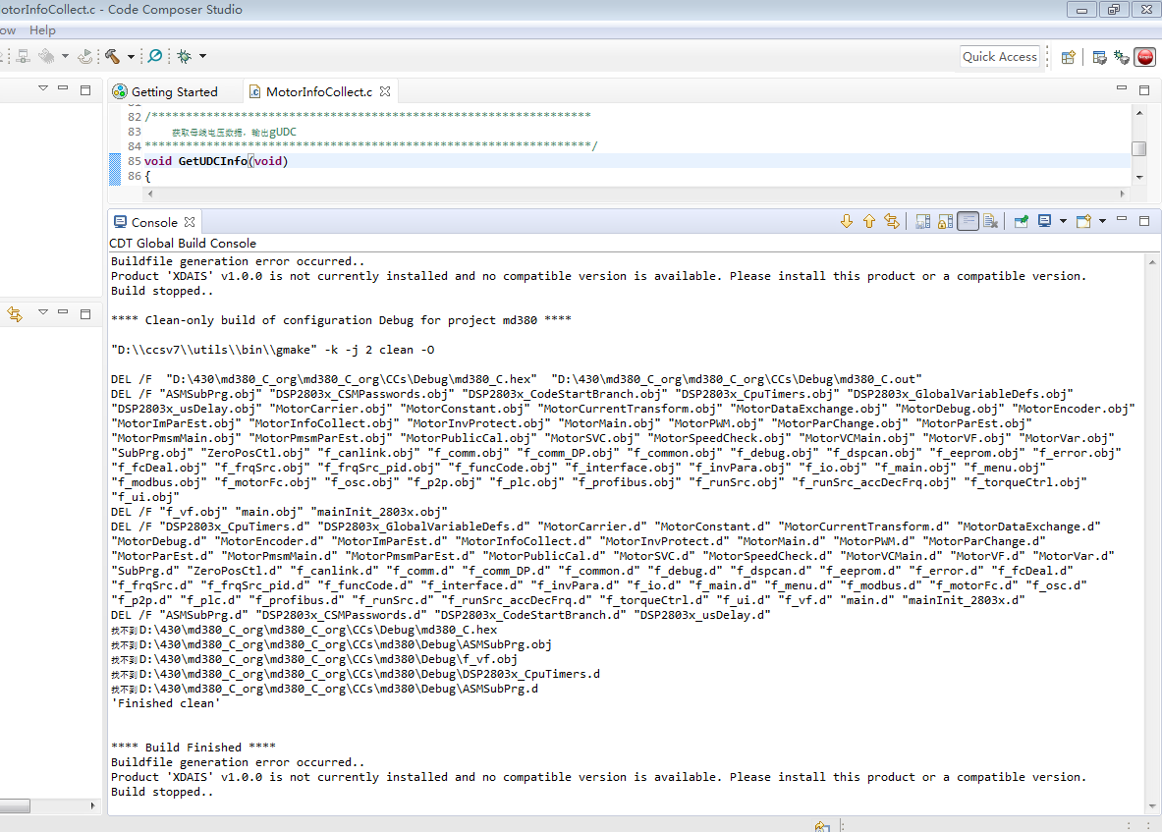Screen dimensions: 1162x832
Task: Click left panel horizontal scrollbar thumb
Action: [15, 805]
